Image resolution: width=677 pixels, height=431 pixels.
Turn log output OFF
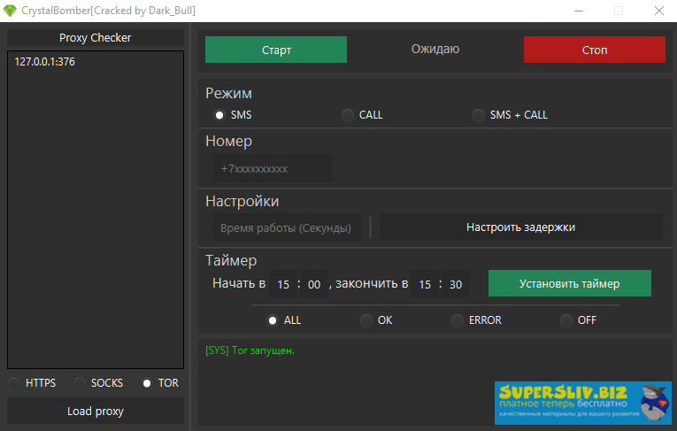(x=566, y=320)
